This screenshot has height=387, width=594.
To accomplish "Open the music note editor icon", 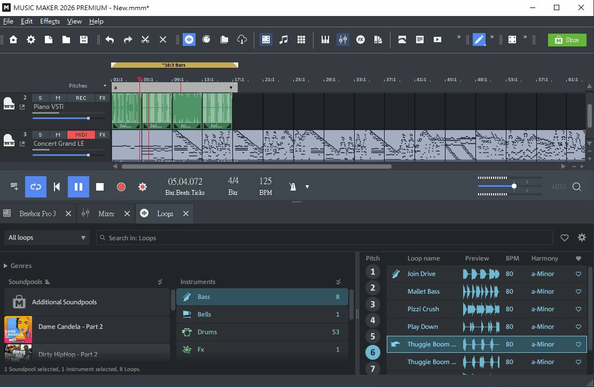I will [x=283, y=40].
